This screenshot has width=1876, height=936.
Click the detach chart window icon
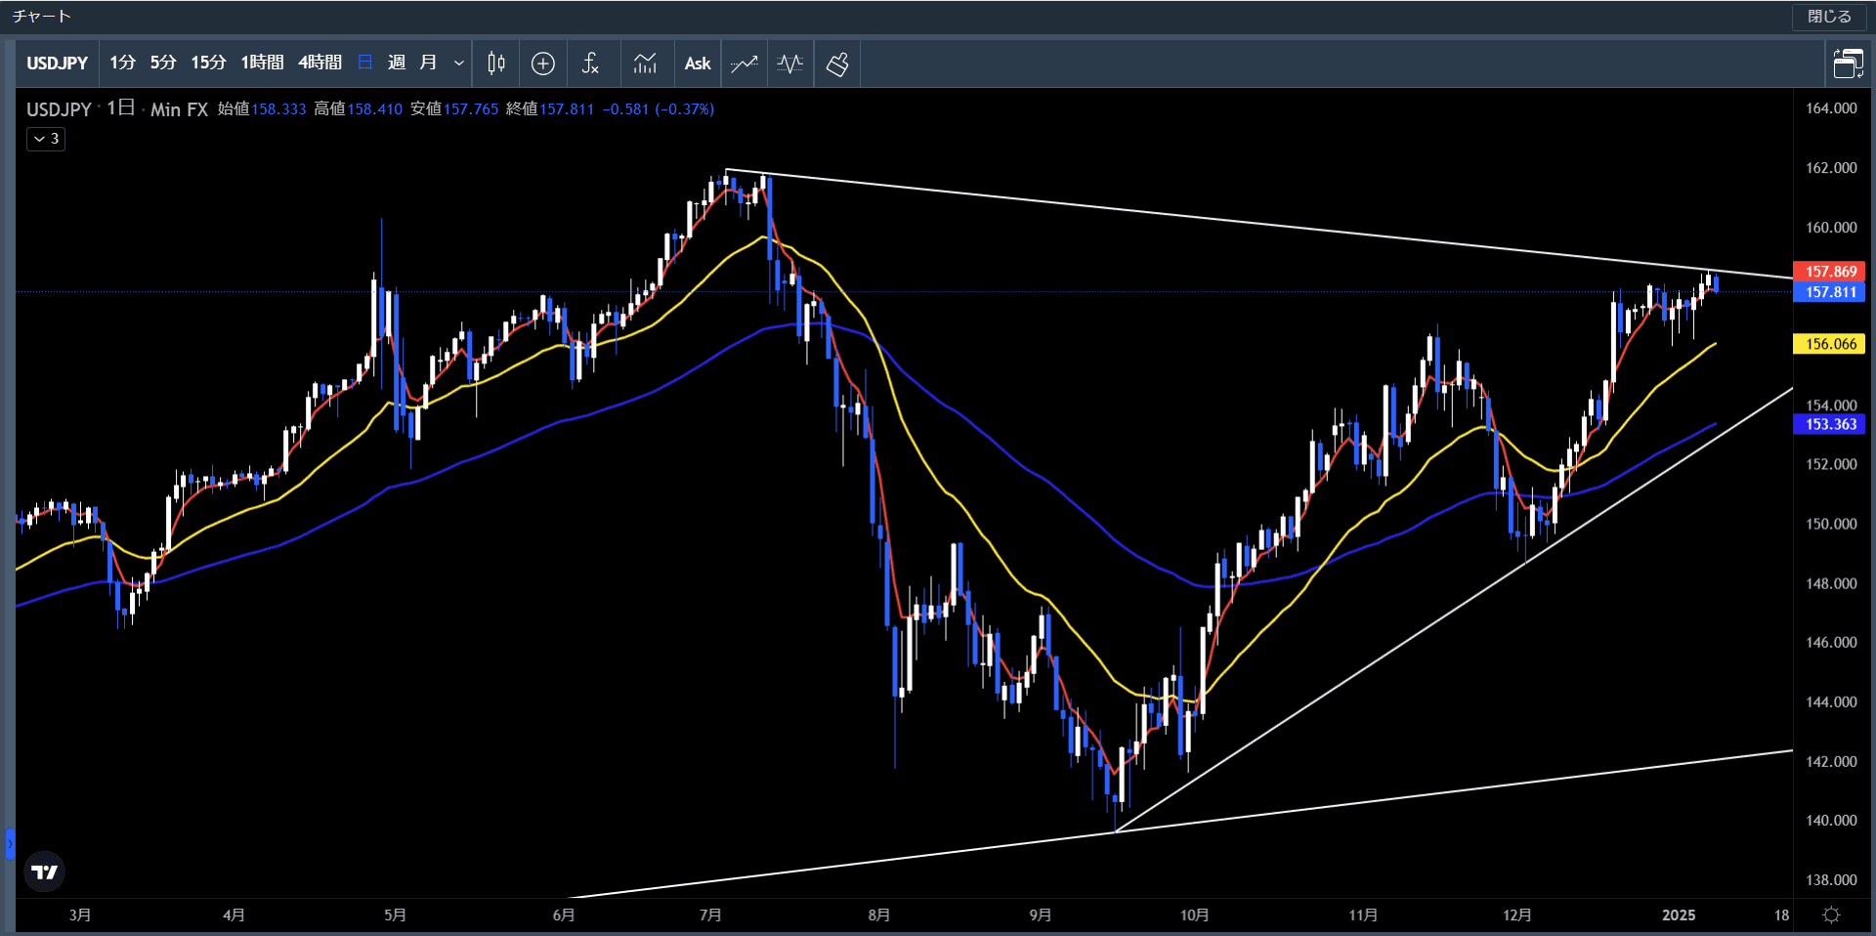[1848, 64]
